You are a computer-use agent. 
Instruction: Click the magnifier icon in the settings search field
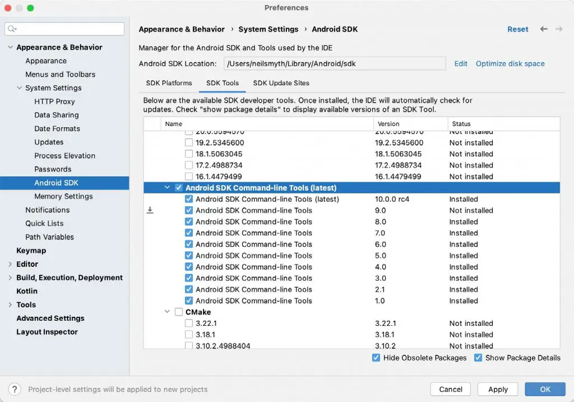[12, 28]
